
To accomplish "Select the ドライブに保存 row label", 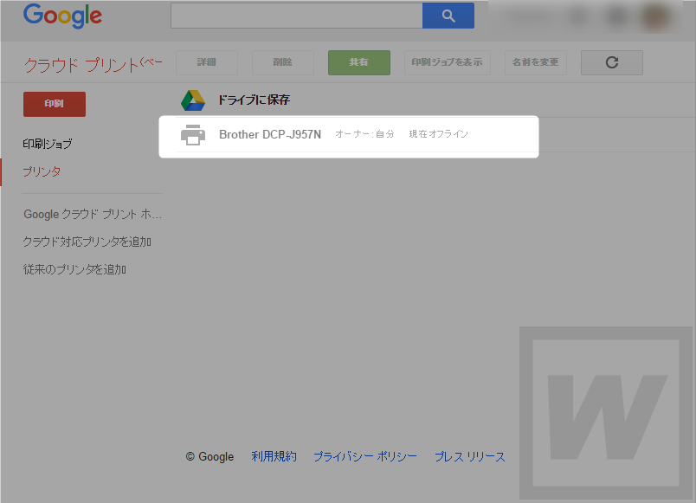I will coord(254,100).
